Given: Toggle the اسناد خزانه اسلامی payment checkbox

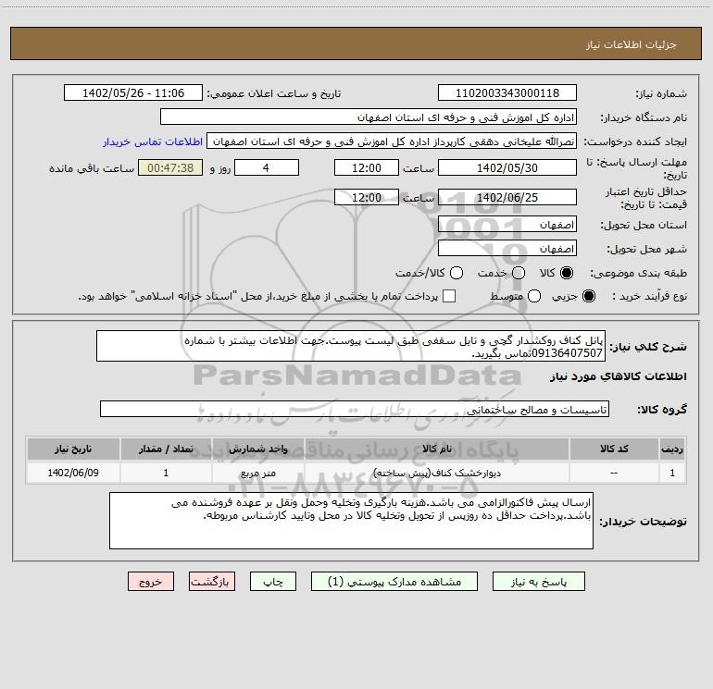Looking at the screenshot, I should point(449,296).
